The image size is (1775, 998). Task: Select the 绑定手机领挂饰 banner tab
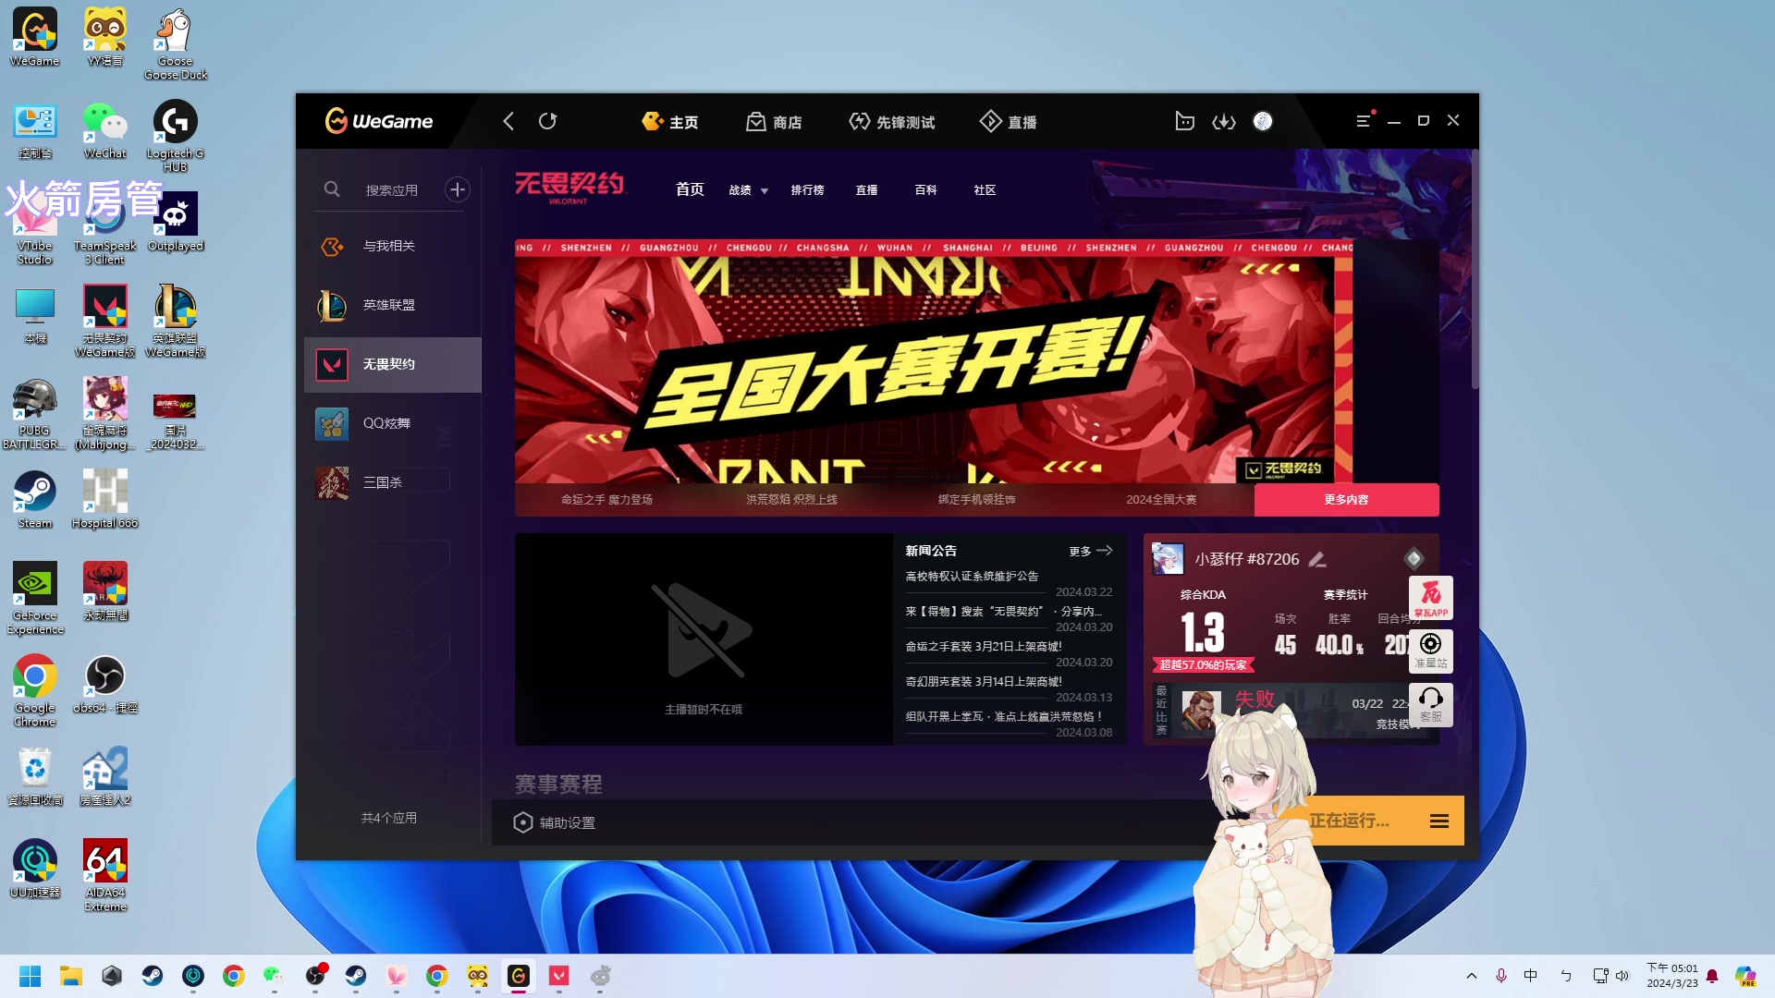[x=976, y=500]
